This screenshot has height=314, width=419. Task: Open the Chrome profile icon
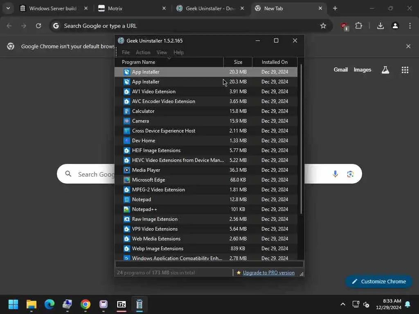tap(395, 26)
